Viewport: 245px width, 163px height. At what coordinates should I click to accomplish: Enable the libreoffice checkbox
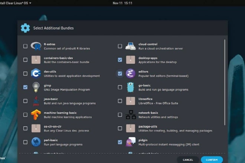[120, 101]
